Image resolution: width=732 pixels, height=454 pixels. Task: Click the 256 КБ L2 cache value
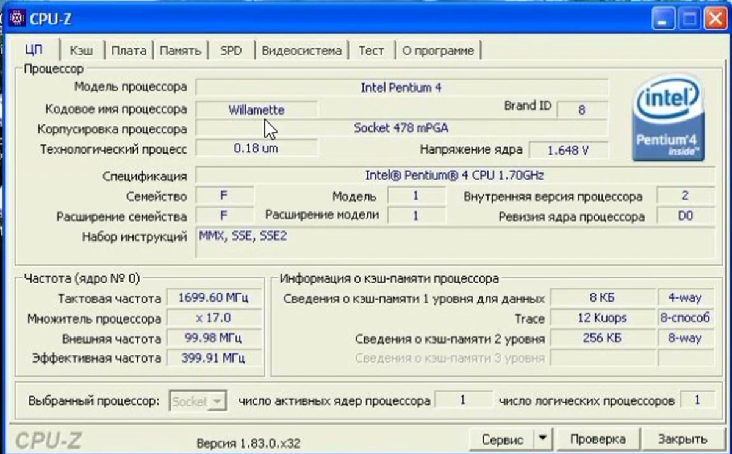602,338
